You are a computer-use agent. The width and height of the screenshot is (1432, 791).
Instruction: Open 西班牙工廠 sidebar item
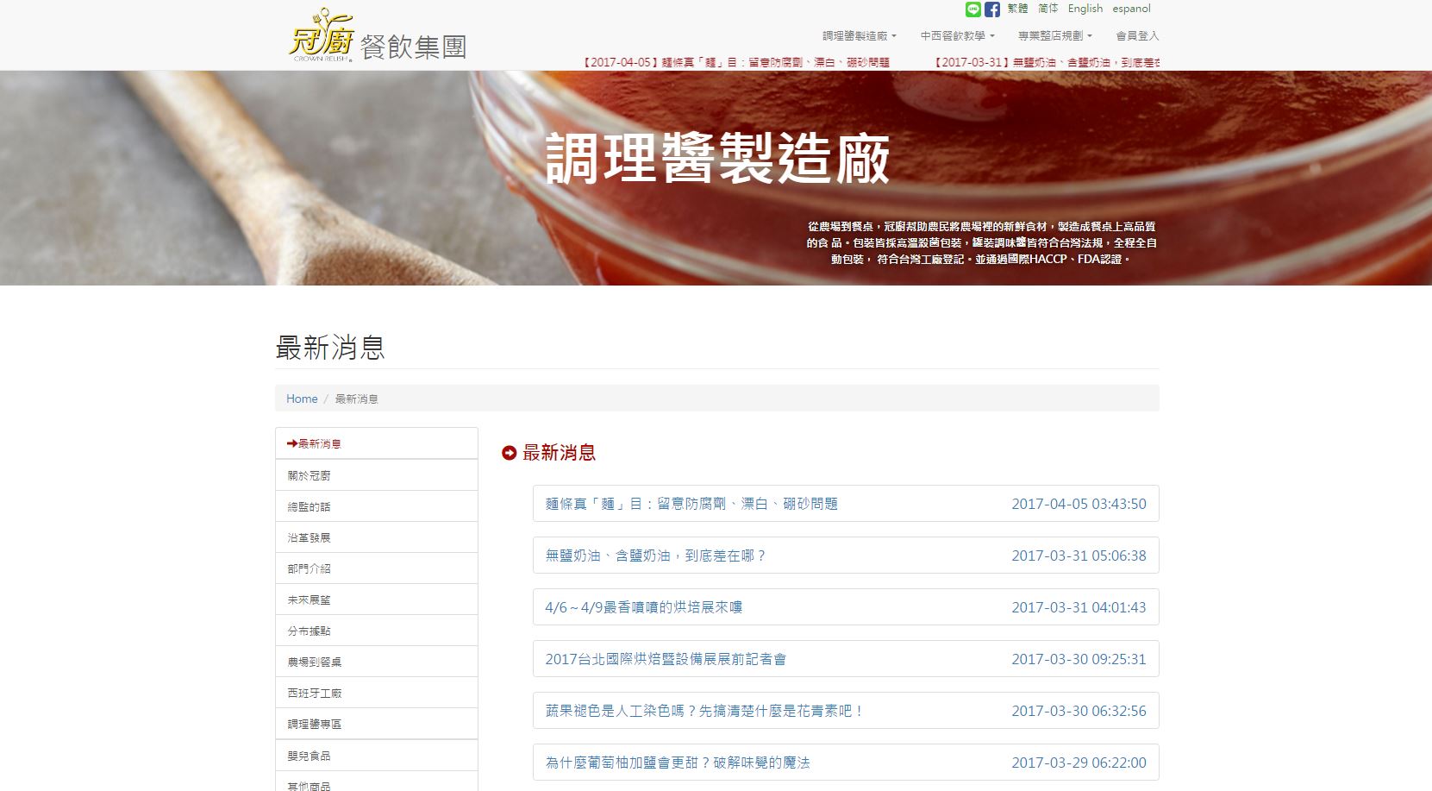pos(315,693)
